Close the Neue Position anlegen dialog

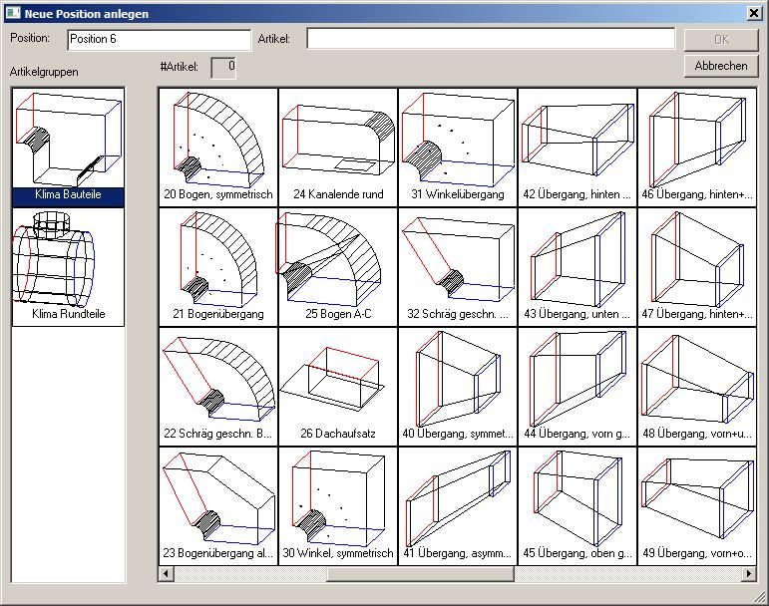point(754,13)
